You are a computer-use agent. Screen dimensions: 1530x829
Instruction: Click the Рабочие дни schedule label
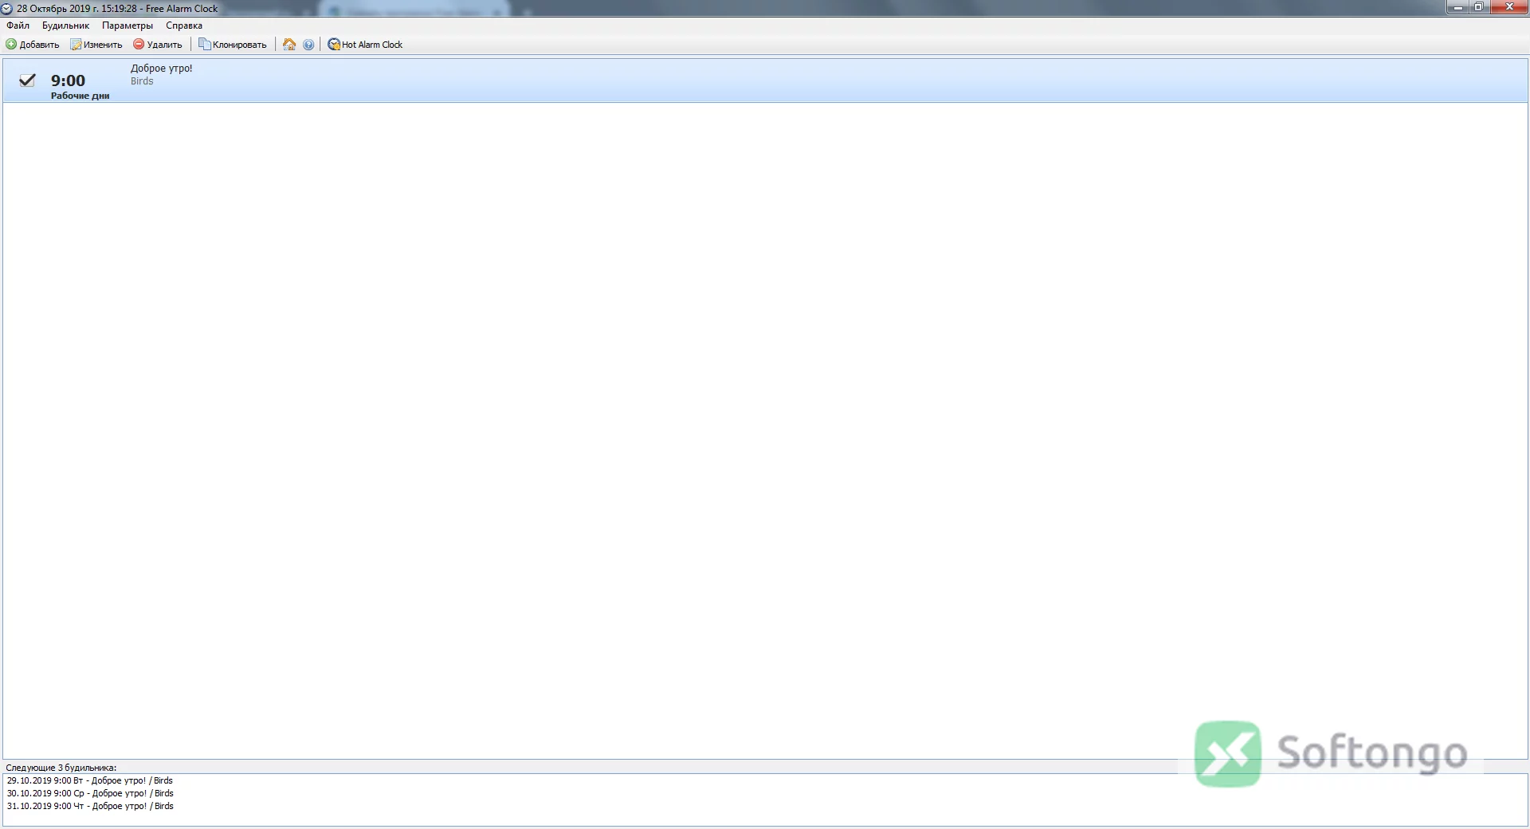point(80,96)
